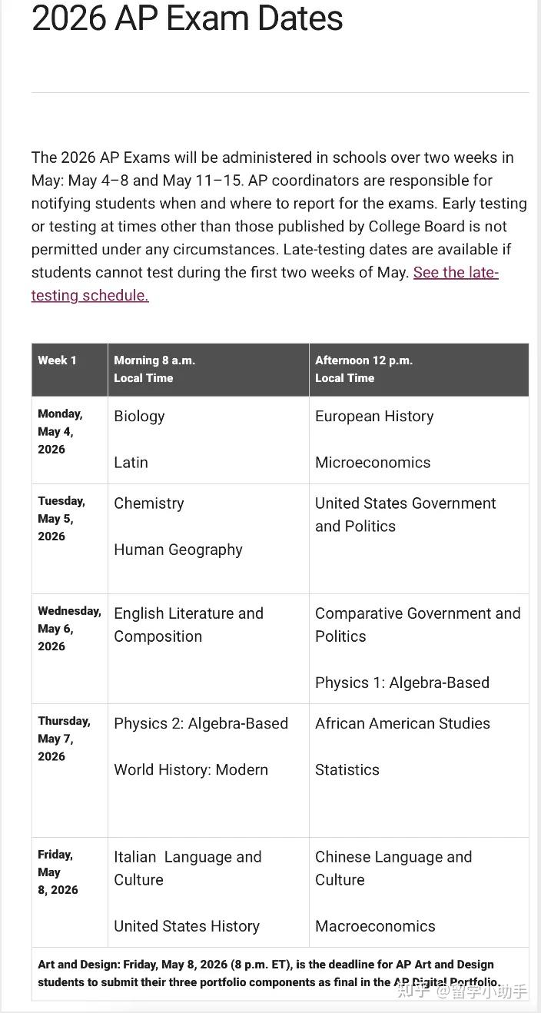Screen dimensions: 541x1013
Task: Select United States Government and Politics exam
Action: (x=405, y=514)
